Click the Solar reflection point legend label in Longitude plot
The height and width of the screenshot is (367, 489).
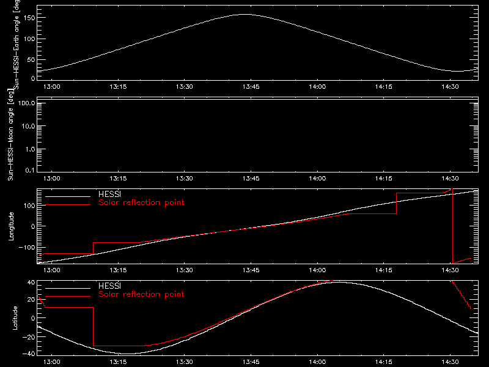click(141, 202)
